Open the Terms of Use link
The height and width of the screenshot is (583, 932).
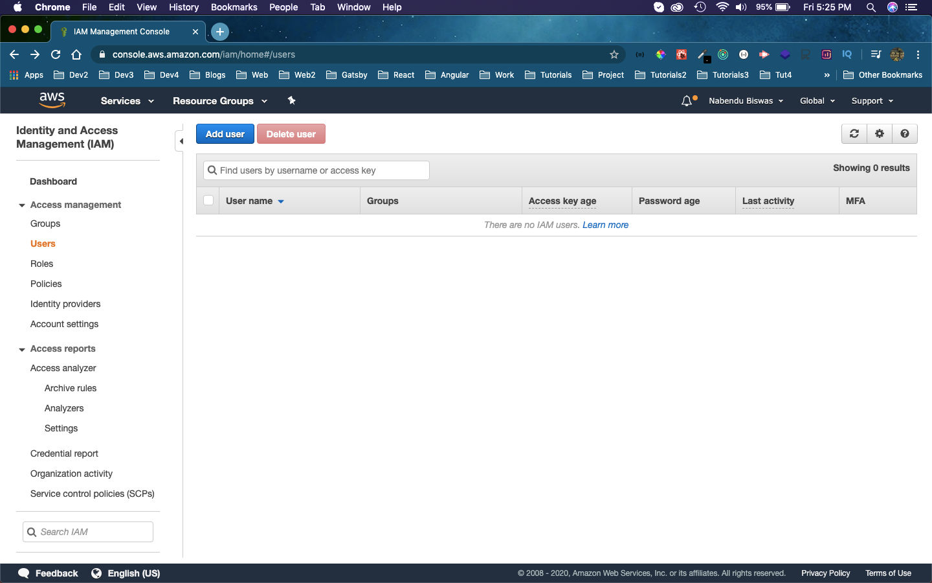(888, 573)
